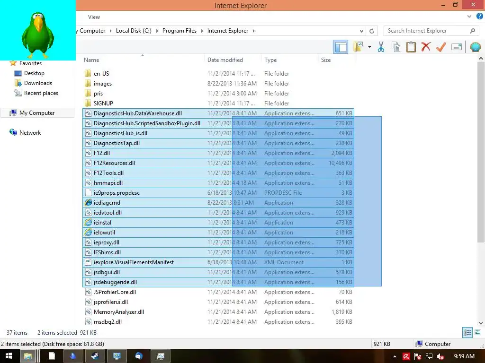Switch to large icons view in status bar
Image resolution: width=485 pixels, height=363 pixels.
tap(478, 332)
